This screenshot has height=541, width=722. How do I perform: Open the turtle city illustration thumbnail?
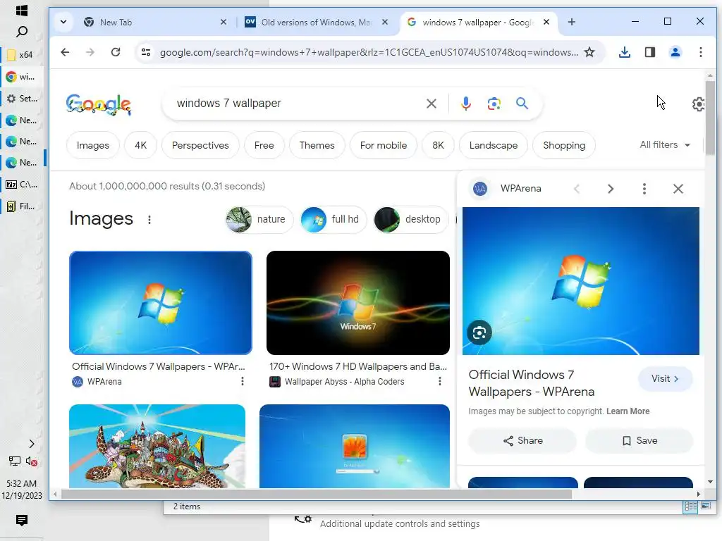click(x=157, y=446)
